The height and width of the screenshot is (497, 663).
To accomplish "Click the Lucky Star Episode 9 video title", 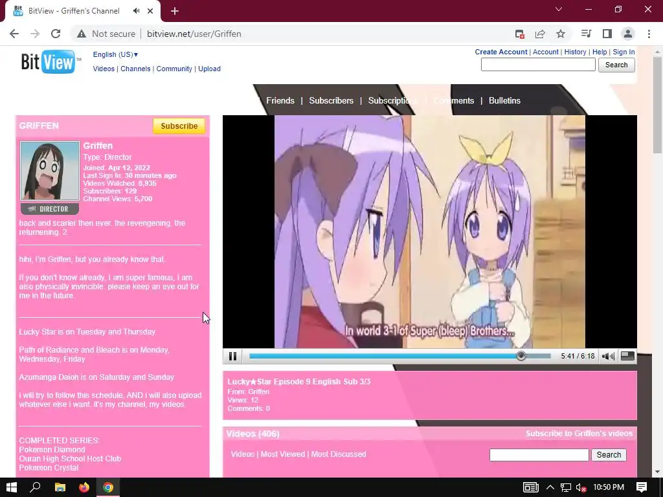I will pyautogui.click(x=299, y=382).
